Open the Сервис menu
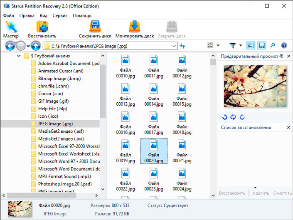The height and width of the screenshot is (220, 293). pos(60,15)
